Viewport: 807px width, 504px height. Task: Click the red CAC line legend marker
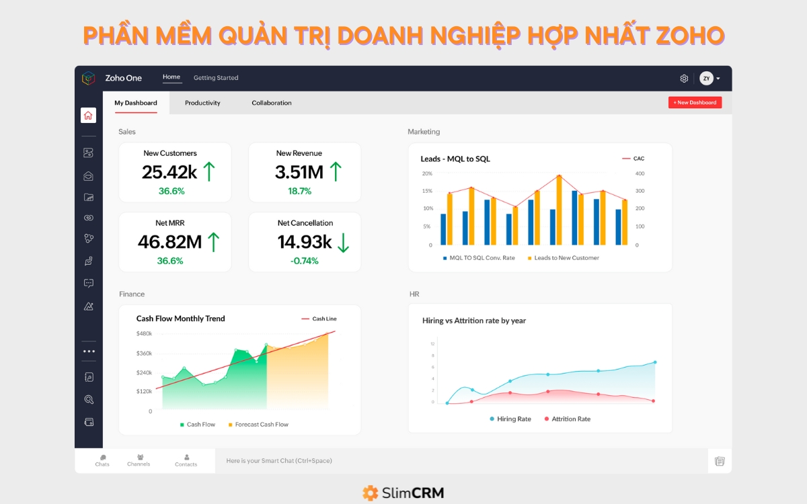click(x=627, y=159)
